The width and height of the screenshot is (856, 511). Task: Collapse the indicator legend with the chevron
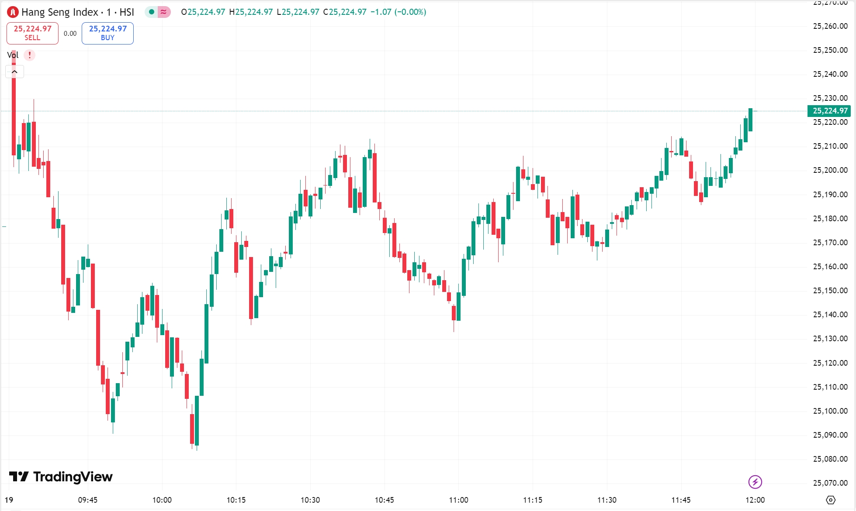coord(14,72)
